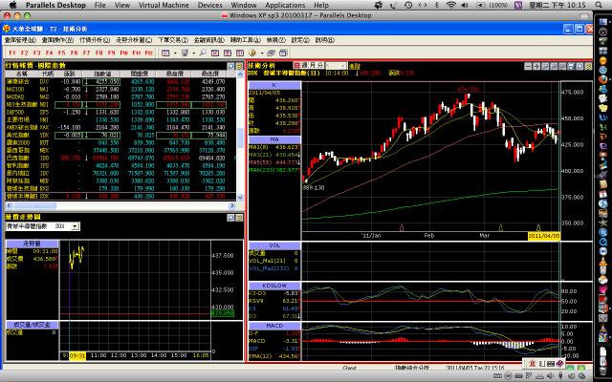The height and width of the screenshot is (382, 612).
Task: Click the F9 shortcut button in toolbar
Action: pos(111,53)
